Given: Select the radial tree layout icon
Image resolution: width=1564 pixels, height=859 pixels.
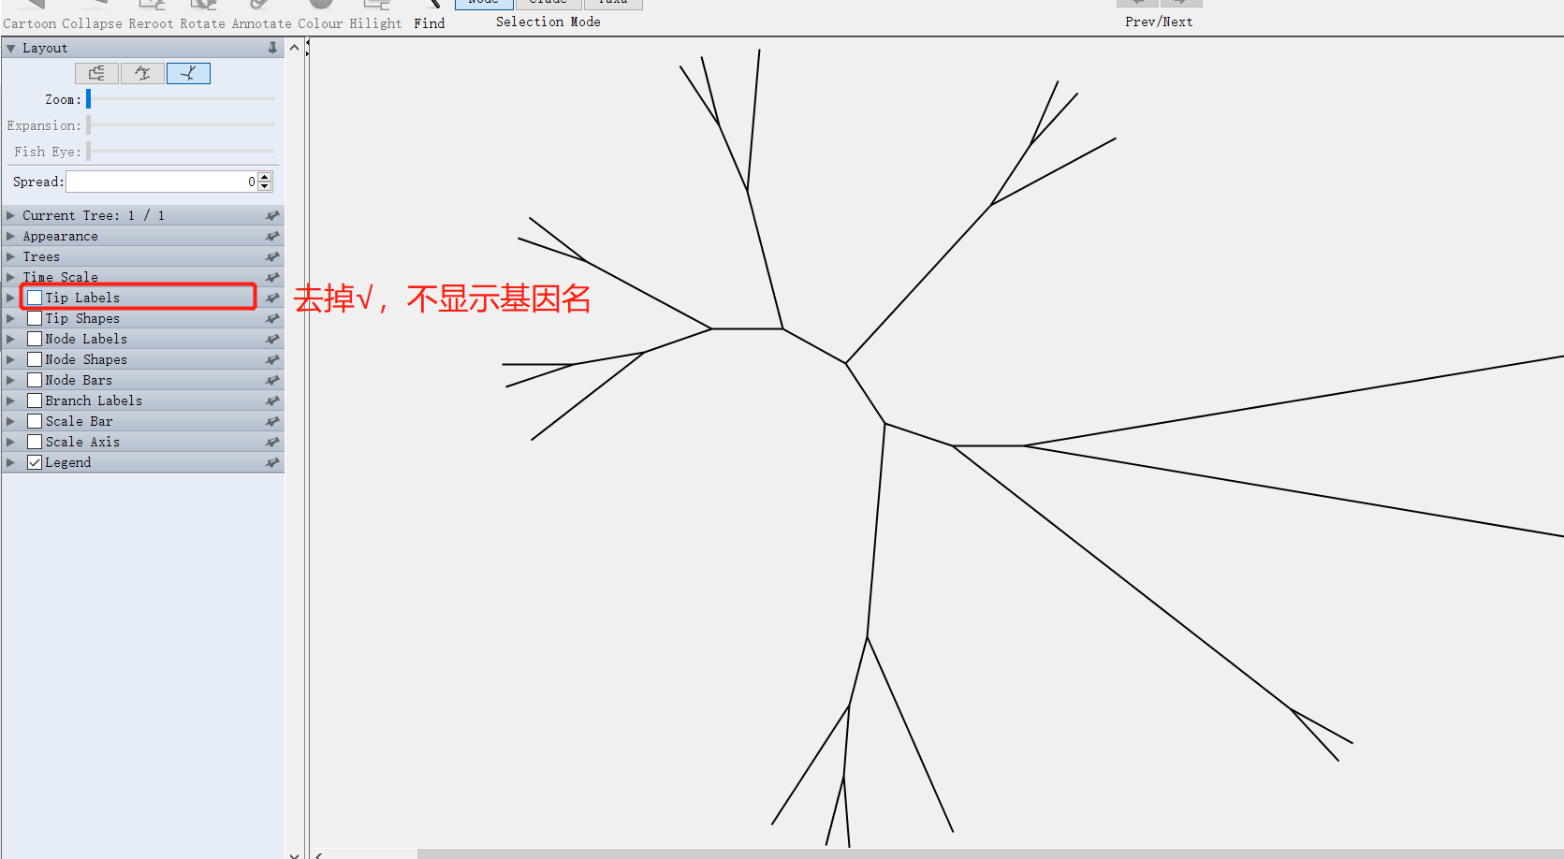Looking at the screenshot, I should [x=188, y=73].
